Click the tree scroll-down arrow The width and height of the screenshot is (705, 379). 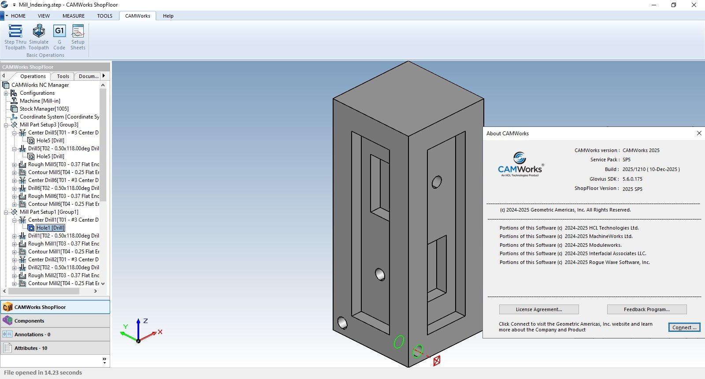click(x=103, y=283)
